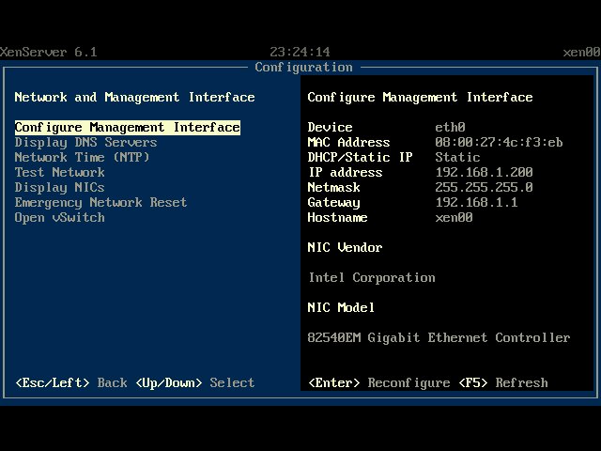
Task: Select Emergency Network Reset option
Action: pyautogui.click(x=100, y=203)
